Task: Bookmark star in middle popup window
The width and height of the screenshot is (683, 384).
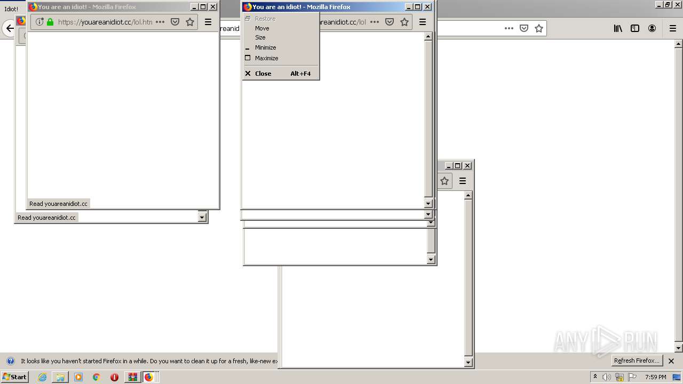Action: pos(404,22)
